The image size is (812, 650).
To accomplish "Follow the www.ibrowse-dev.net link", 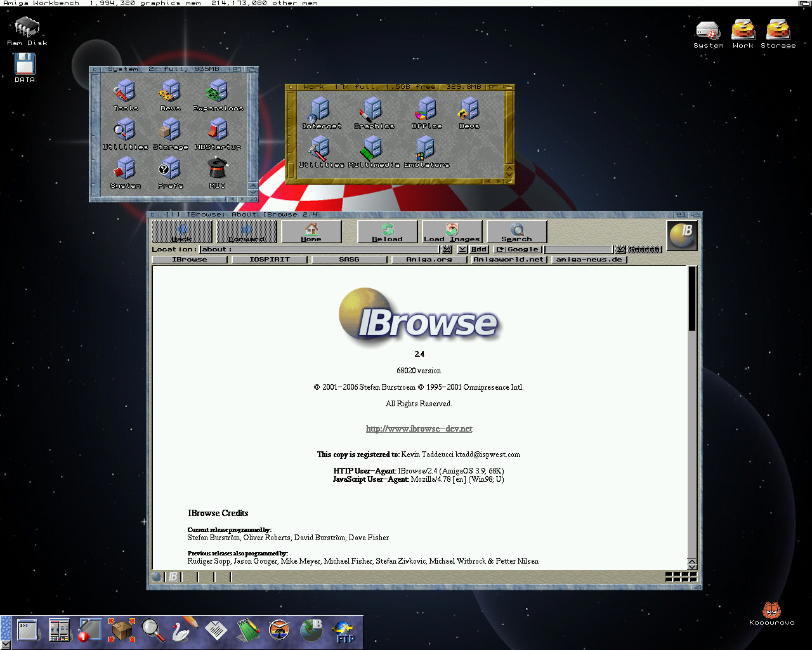I will 419,429.
